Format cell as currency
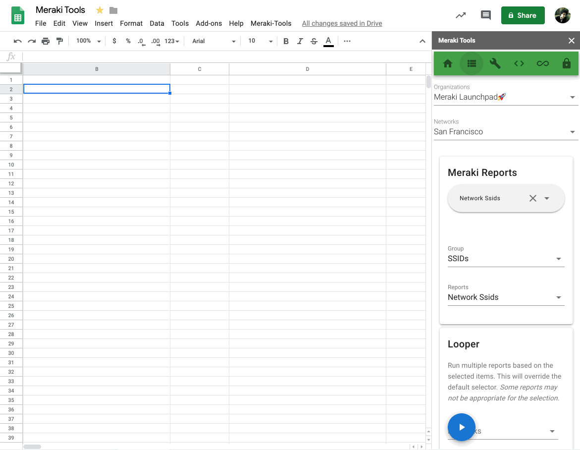Screen dimensions: 580x450 click(114, 41)
